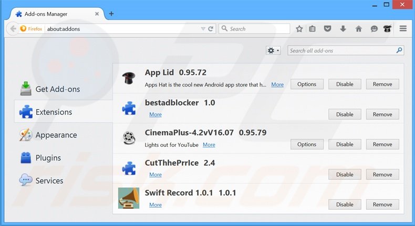Click the bookmark star icon

[299, 29]
